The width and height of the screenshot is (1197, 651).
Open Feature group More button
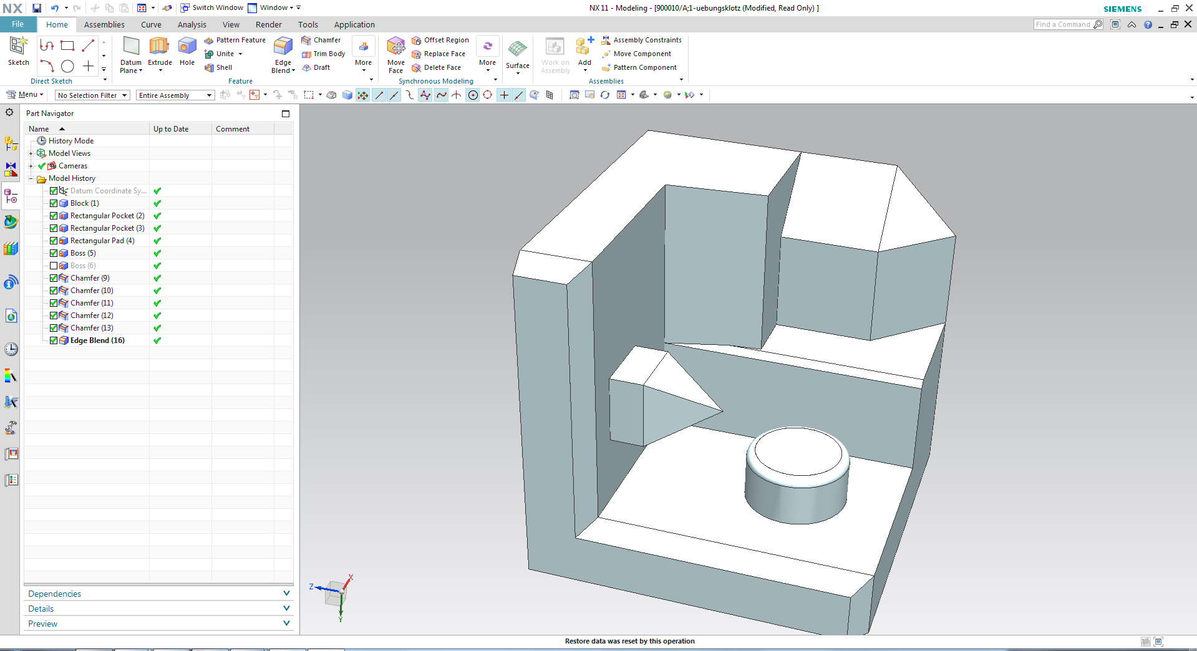pyautogui.click(x=363, y=55)
